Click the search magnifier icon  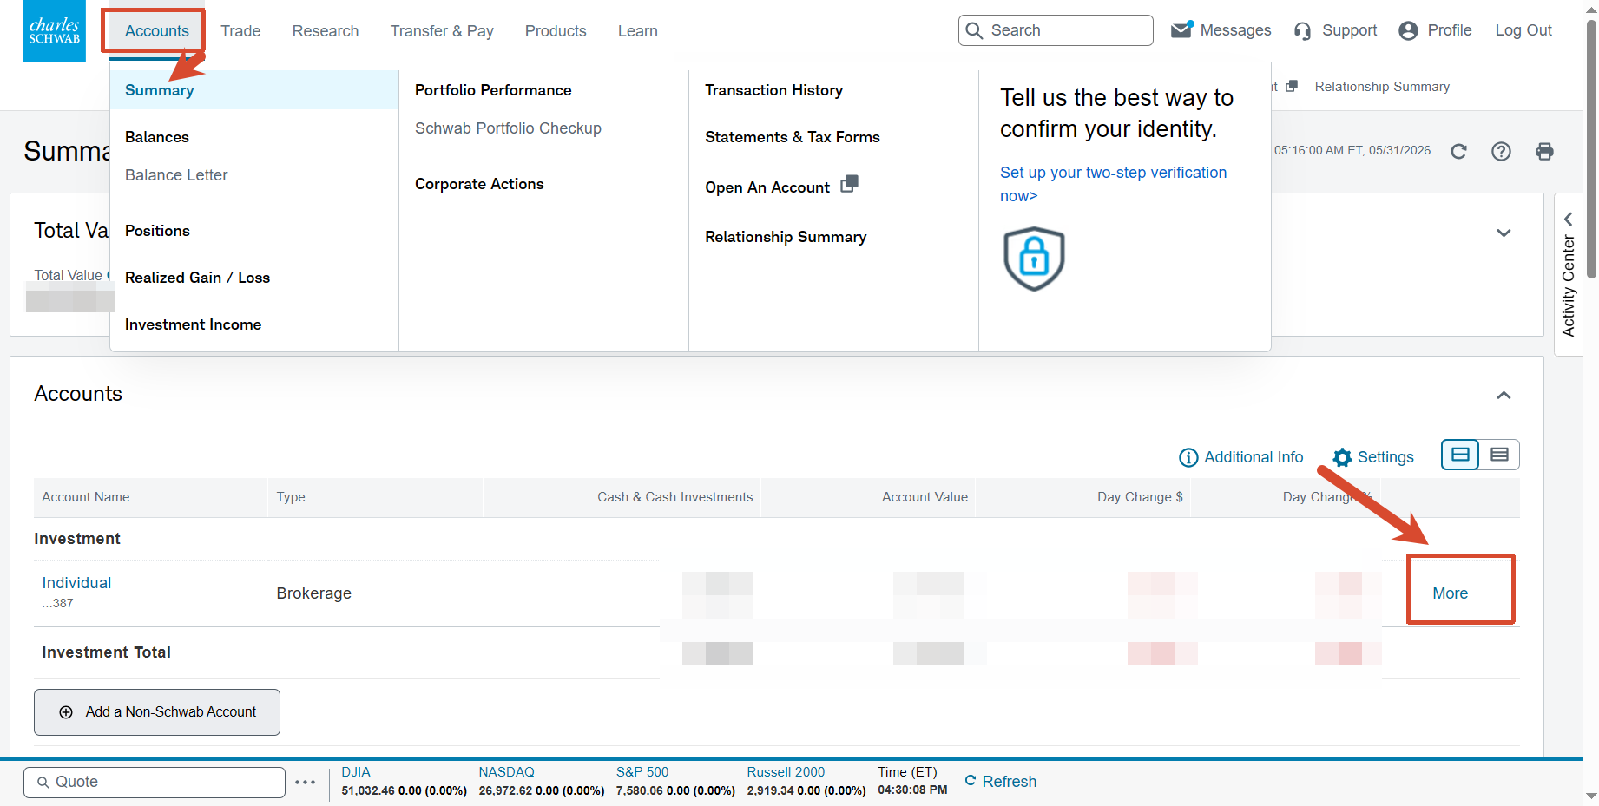(x=975, y=31)
